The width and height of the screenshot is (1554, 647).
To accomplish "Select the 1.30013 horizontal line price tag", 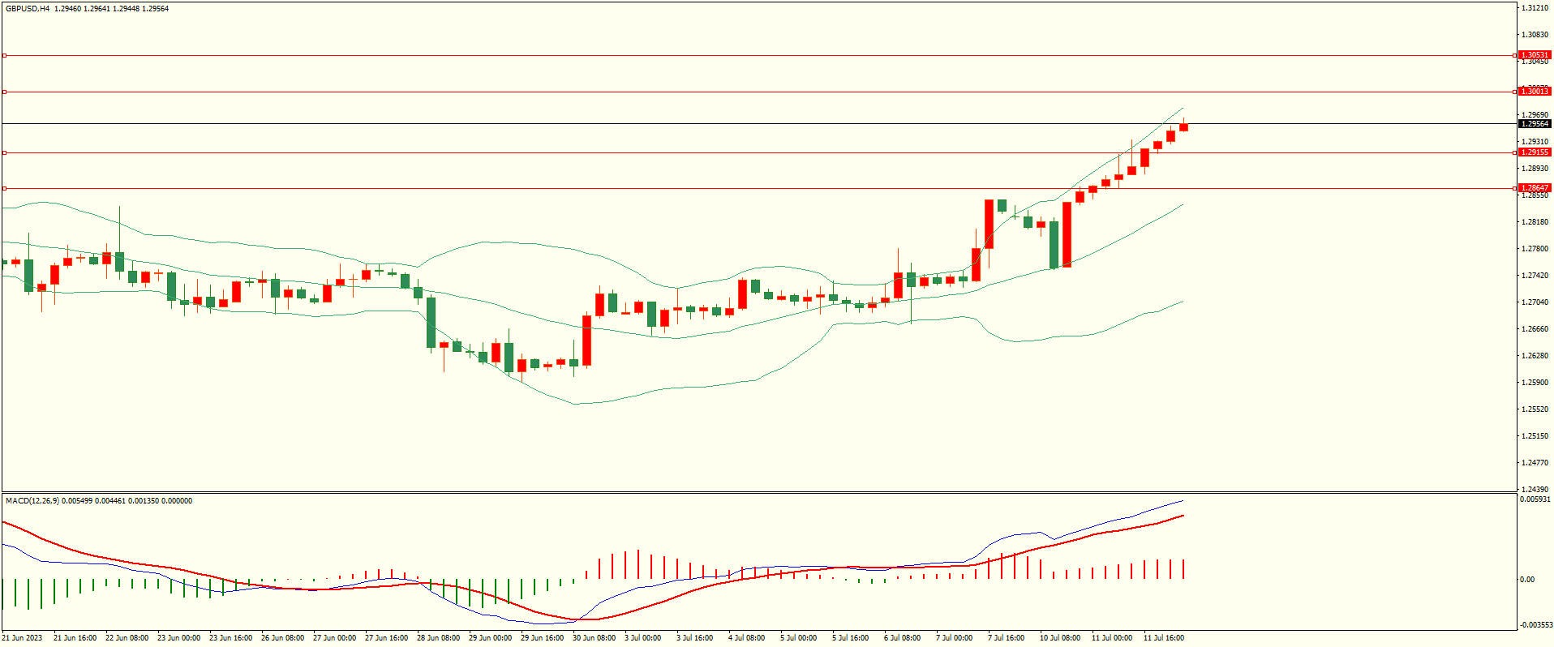I will click(1535, 92).
